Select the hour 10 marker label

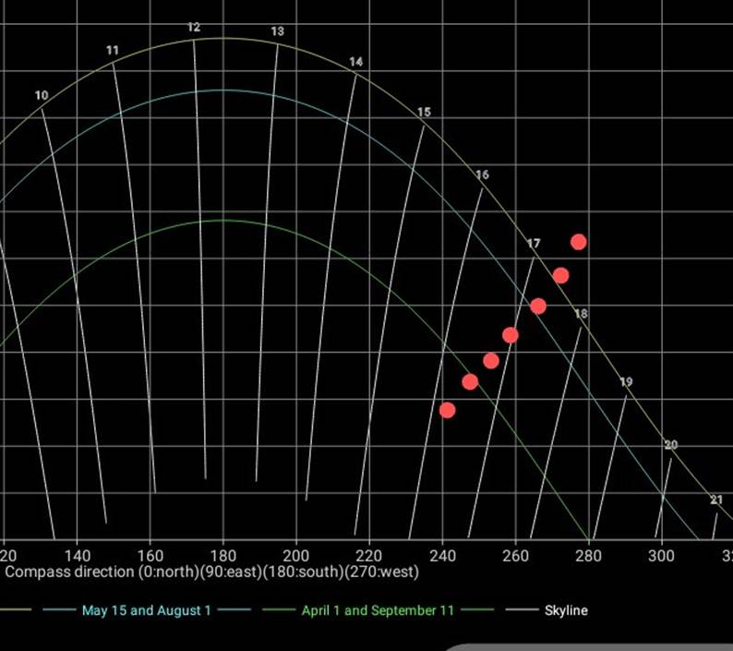[42, 96]
